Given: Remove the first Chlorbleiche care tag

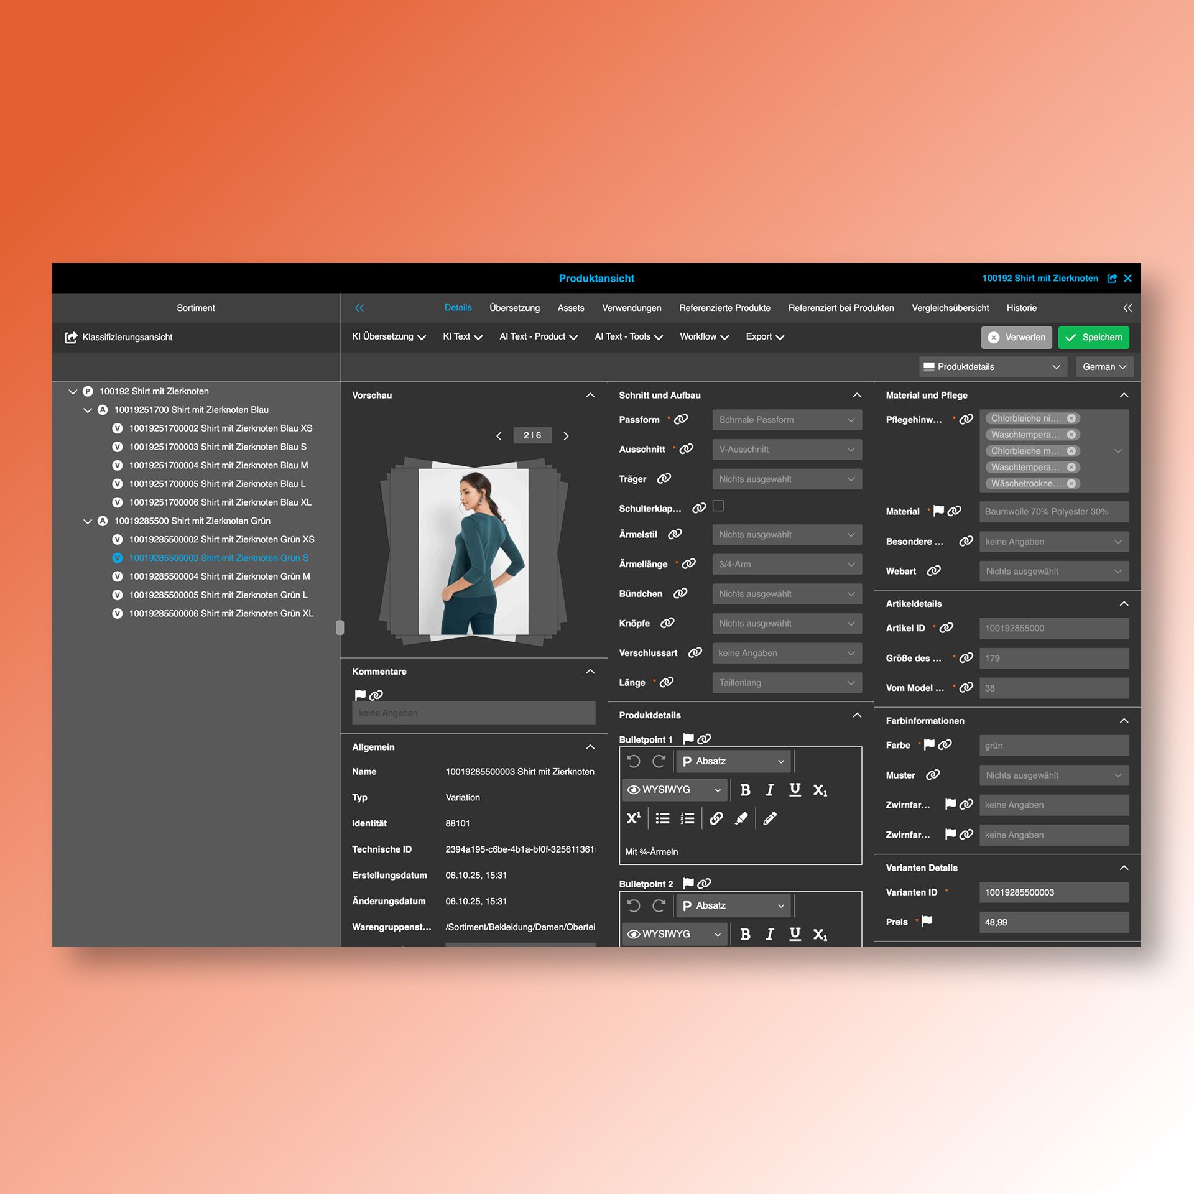Looking at the screenshot, I should (1071, 419).
